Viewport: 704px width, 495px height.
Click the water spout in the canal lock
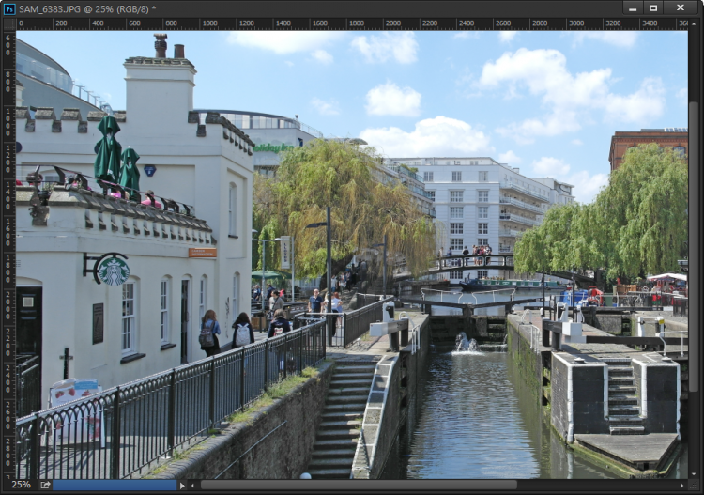point(464,342)
